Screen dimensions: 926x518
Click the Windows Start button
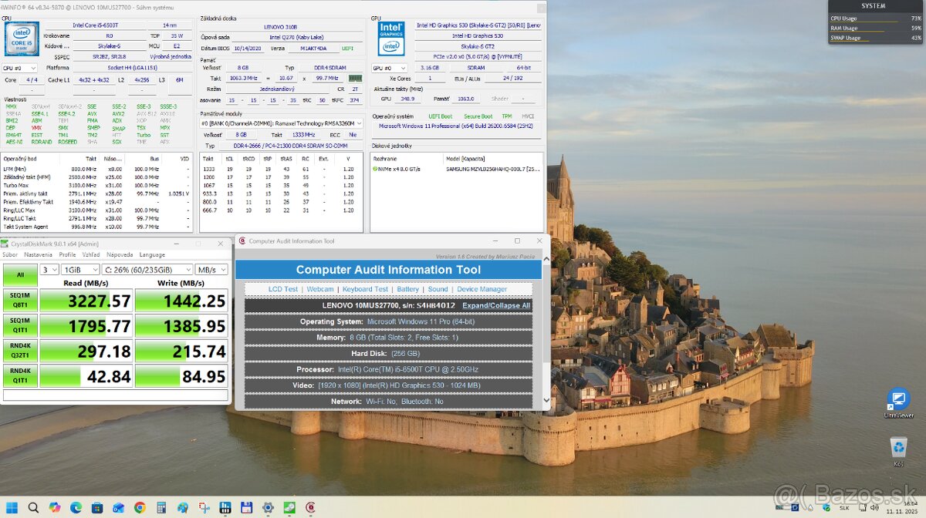tap(12, 507)
